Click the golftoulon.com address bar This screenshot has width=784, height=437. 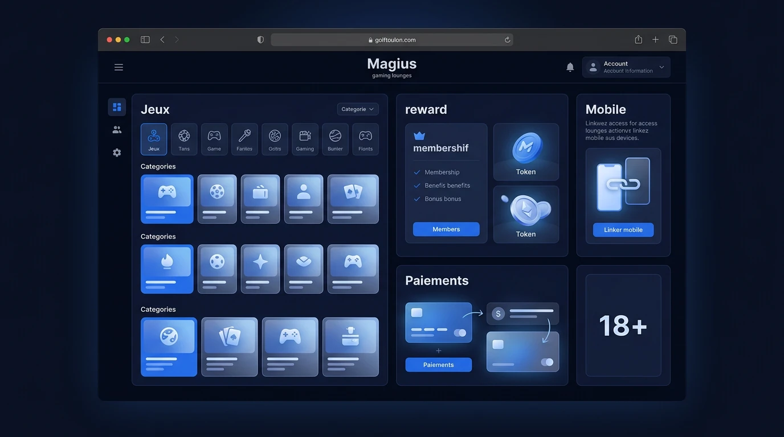pyautogui.click(x=392, y=40)
